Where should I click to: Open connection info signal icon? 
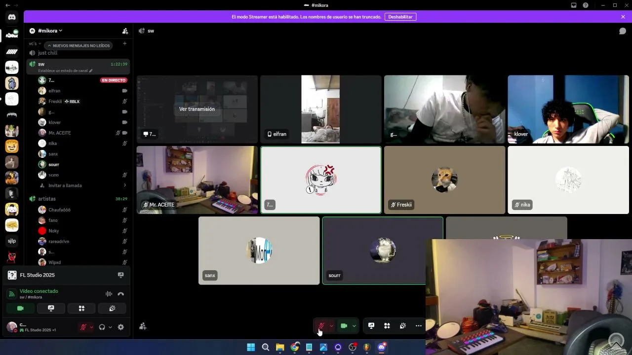12,294
